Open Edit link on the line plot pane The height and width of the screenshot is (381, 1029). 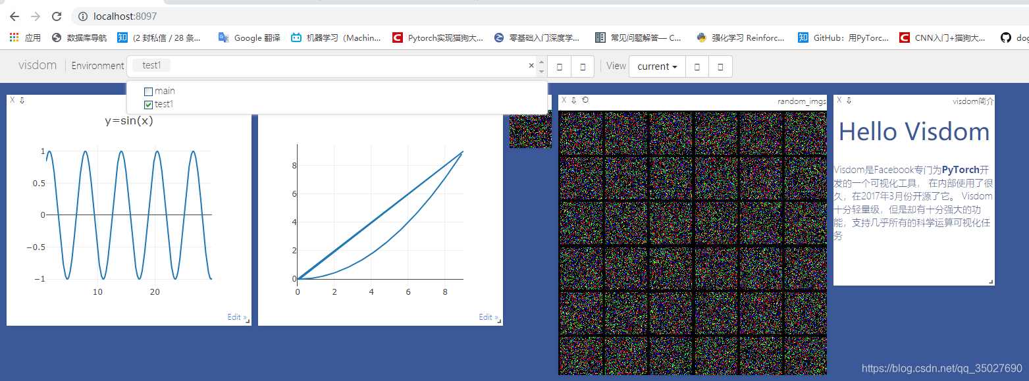pyautogui.click(x=488, y=317)
